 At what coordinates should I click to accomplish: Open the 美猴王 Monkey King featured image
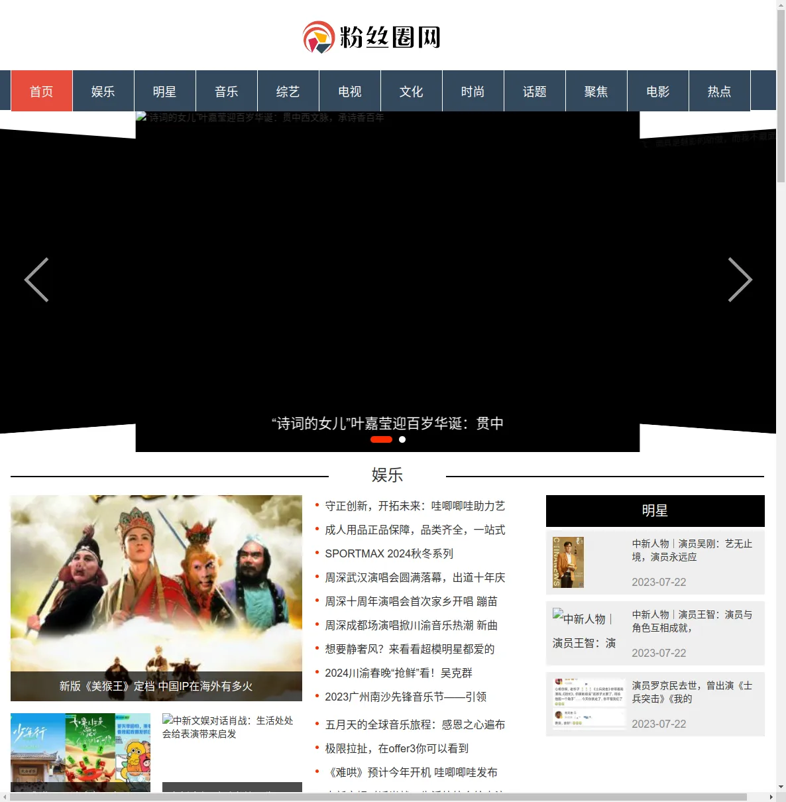(156, 598)
